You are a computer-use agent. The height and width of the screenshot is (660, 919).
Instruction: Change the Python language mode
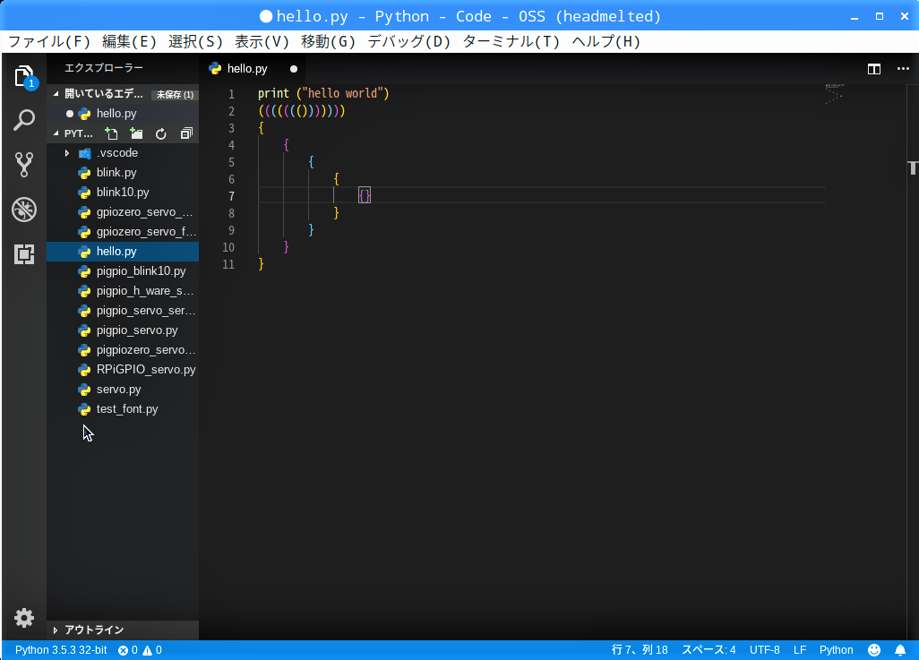pos(836,650)
